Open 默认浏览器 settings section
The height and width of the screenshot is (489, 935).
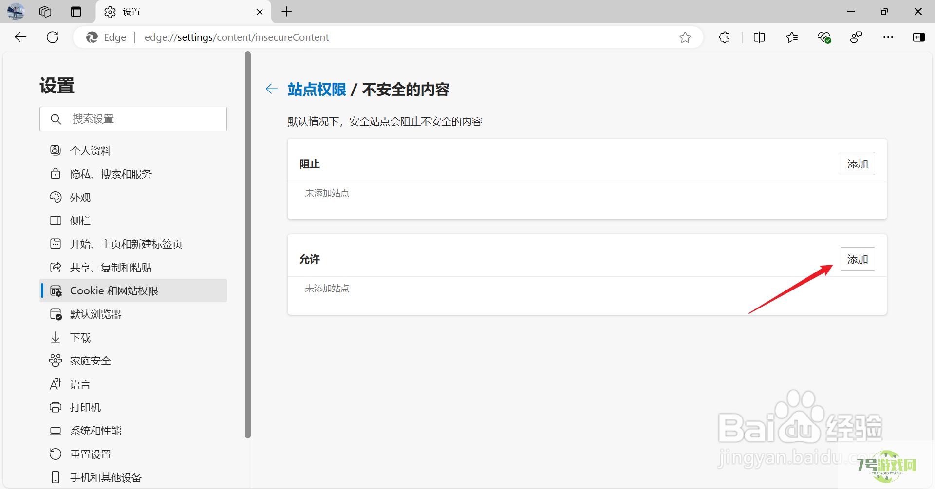click(133, 314)
